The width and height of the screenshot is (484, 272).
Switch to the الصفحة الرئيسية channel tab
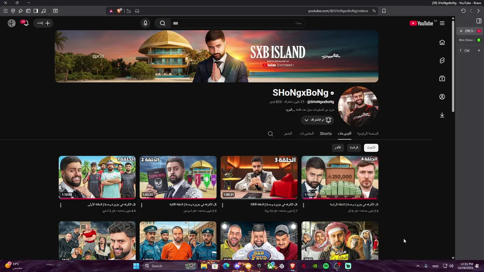pyautogui.click(x=368, y=134)
